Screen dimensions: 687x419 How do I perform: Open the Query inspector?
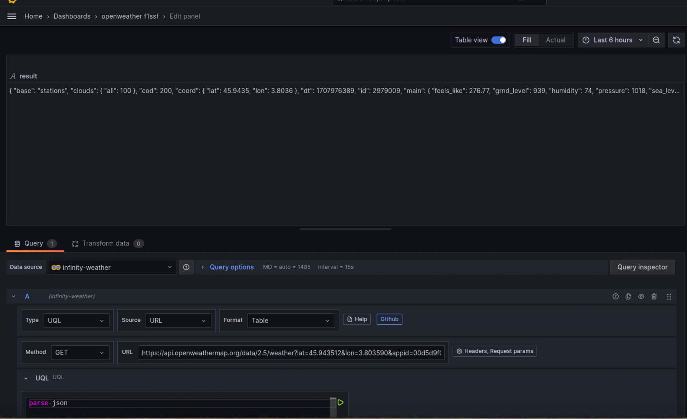(x=642, y=267)
